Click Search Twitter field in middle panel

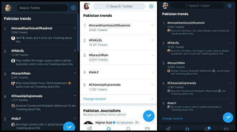(x=119, y=6)
